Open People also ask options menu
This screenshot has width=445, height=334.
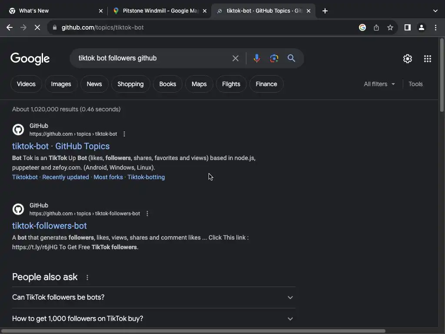87,277
